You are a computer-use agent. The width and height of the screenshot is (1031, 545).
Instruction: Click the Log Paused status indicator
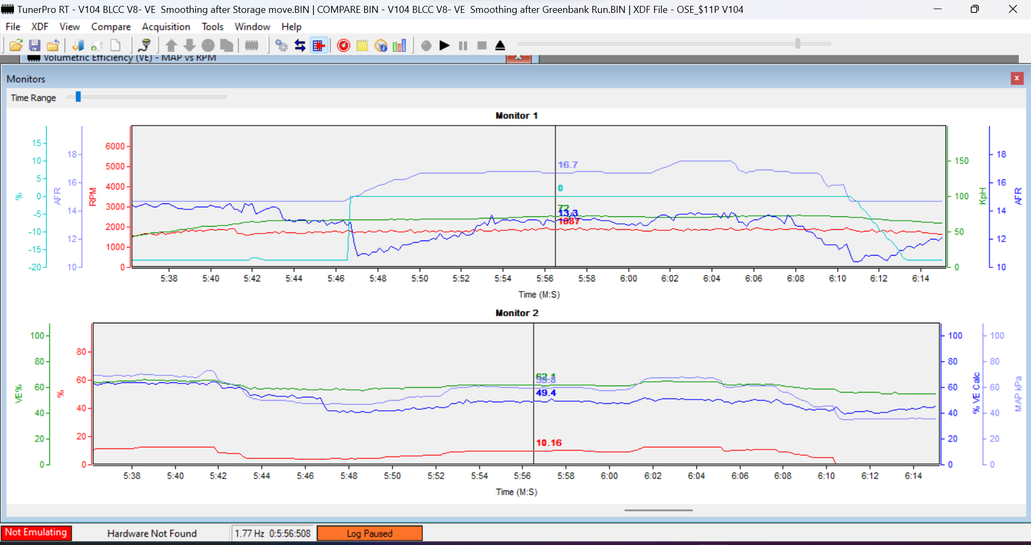coord(369,533)
